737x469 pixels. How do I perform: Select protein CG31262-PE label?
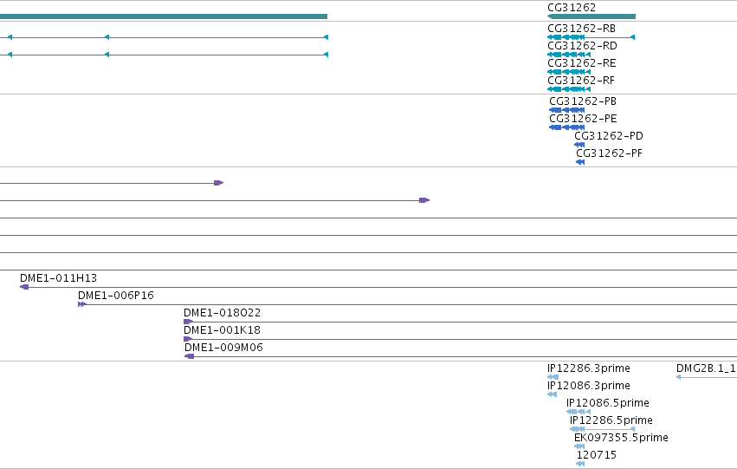pos(583,119)
